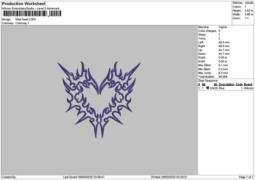The width and height of the screenshot is (255, 180).
Task: Click the Code column header
Action: [x=239, y=84]
